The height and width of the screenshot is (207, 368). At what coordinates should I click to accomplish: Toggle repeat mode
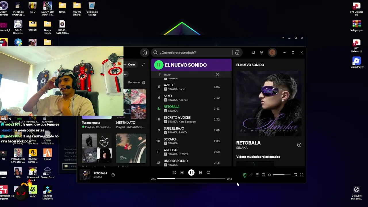[208, 172]
